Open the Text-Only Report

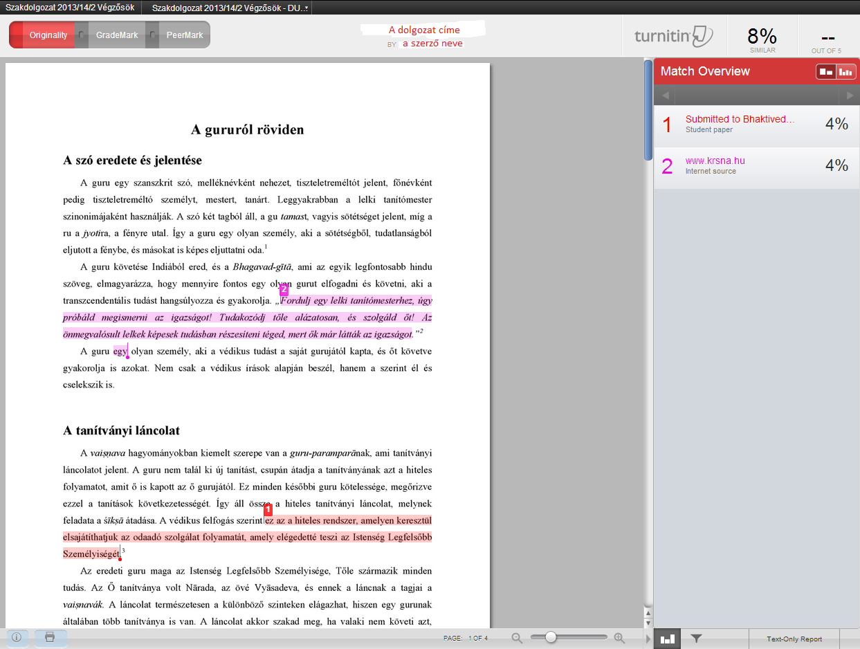[794, 639]
